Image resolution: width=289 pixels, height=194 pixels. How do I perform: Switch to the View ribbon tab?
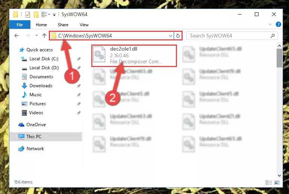pos(84,25)
